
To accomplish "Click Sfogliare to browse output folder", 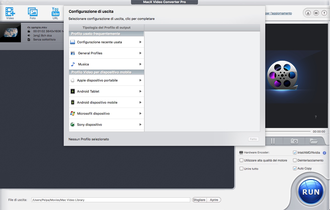I will pyautogui.click(x=199, y=200).
